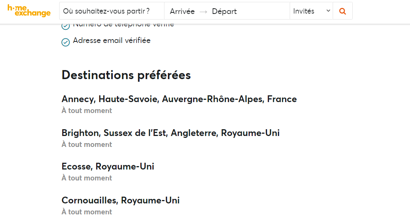This screenshot has height=223, width=410.
Task: Open the HomeExchange logo homepage
Action: point(29,11)
